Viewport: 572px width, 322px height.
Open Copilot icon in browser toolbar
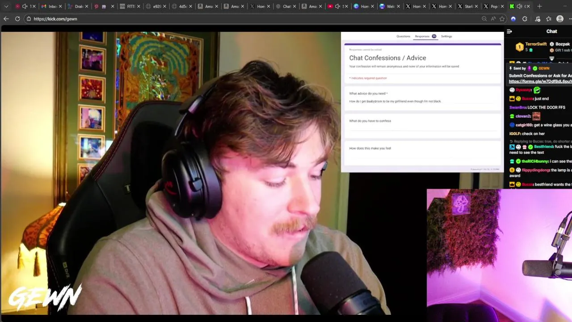click(x=513, y=19)
